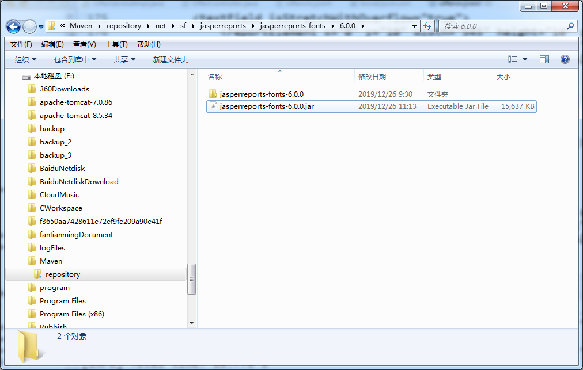This screenshot has height=370, width=583.
Task: Open BaiduNetdiskDownload in the tree
Action: click(x=79, y=182)
